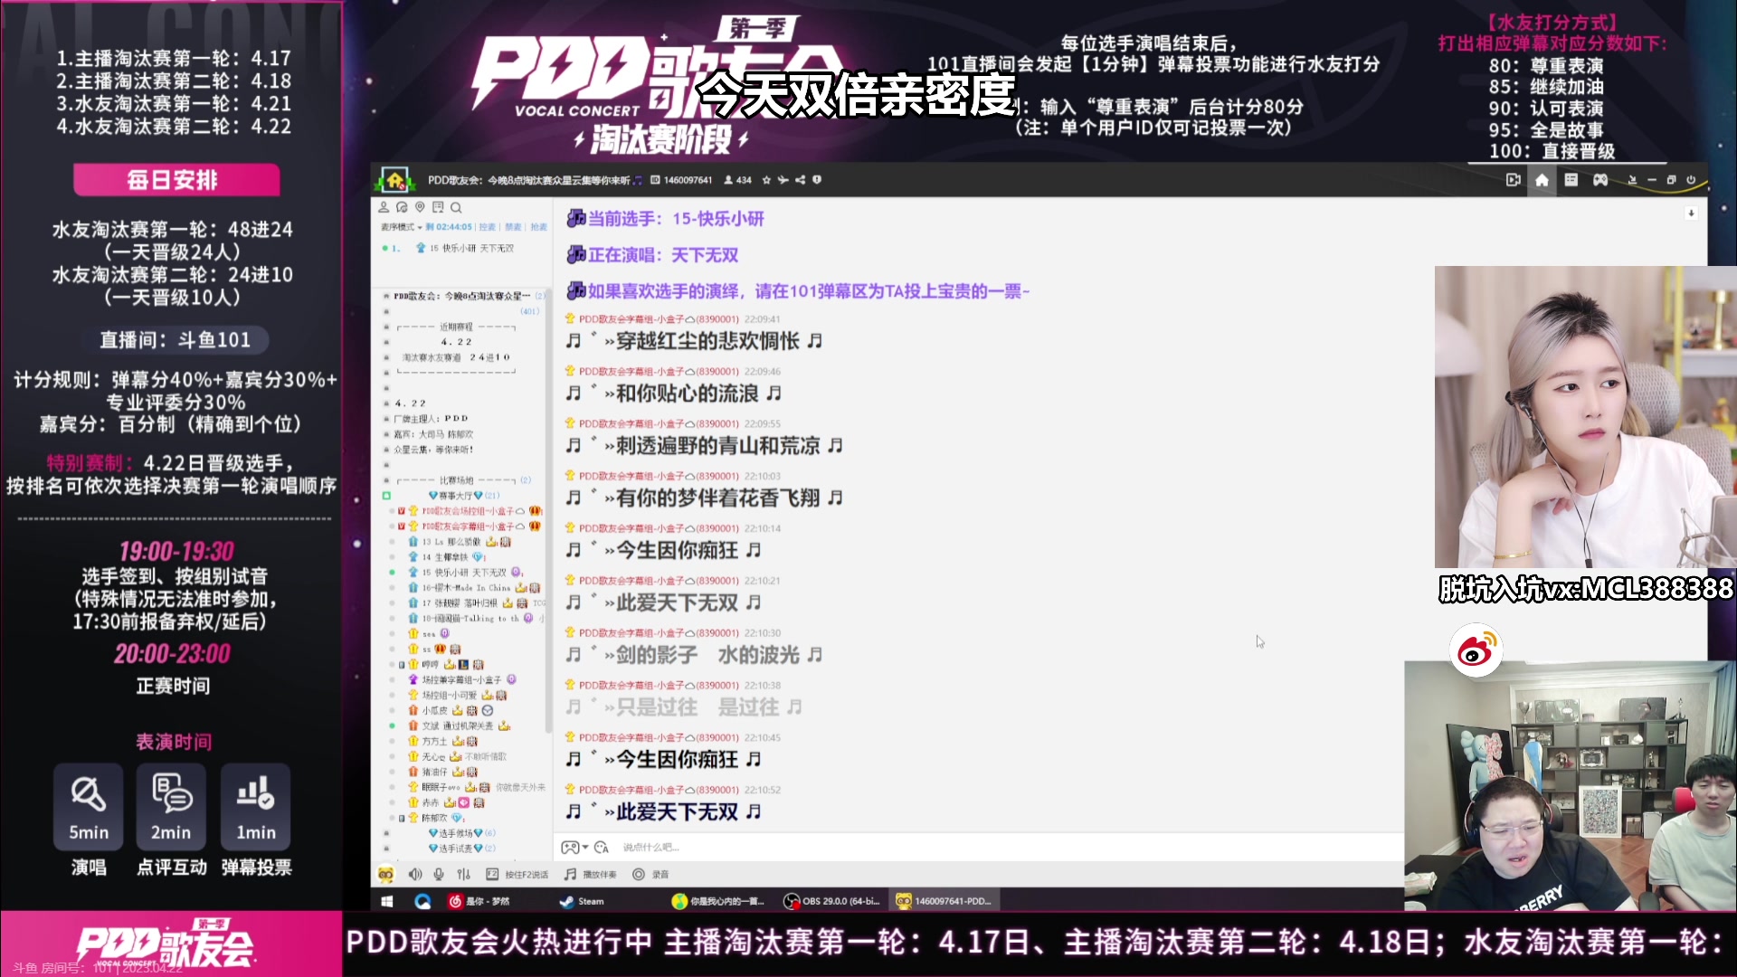The width and height of the screenshot is (1737, 977).
Task: Select user 14 生椰拿铁 in list
Action: click(x=449, y=557)
